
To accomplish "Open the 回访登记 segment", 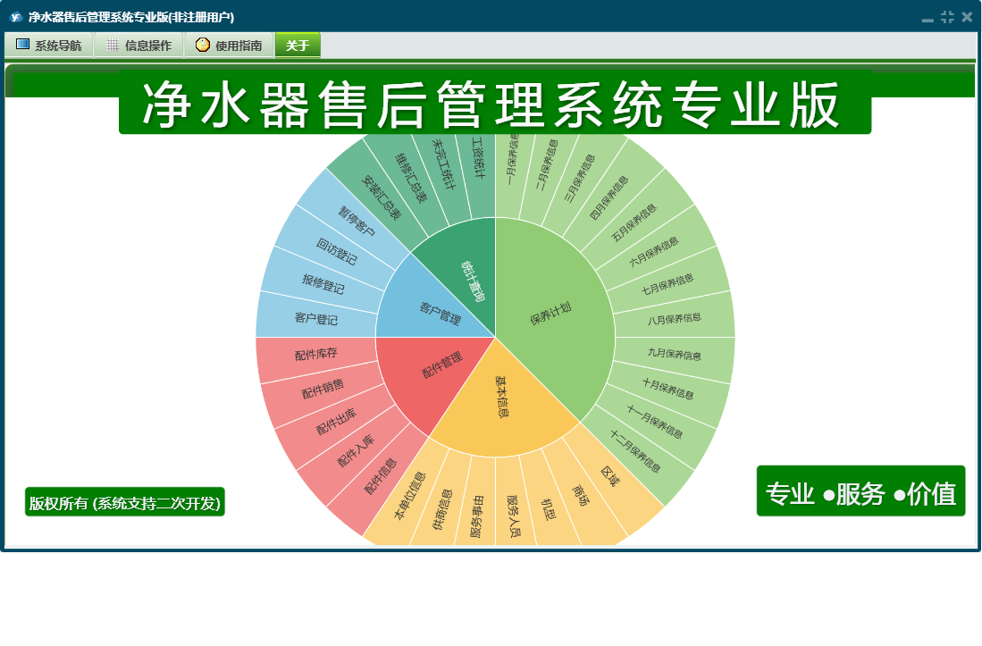I will [x=336, y=252].
